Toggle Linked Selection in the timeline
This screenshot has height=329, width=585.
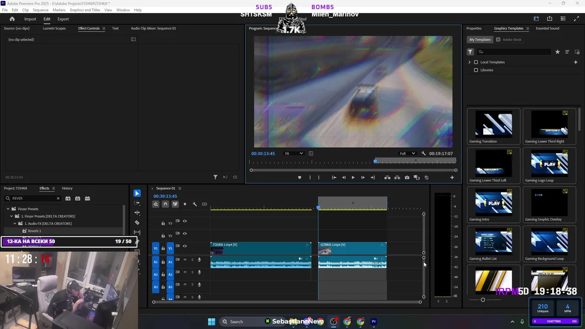[175, 204]
